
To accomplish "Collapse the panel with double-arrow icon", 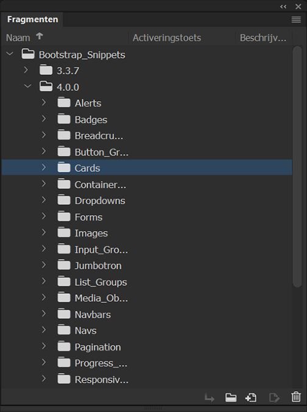I will pos(283,7).
